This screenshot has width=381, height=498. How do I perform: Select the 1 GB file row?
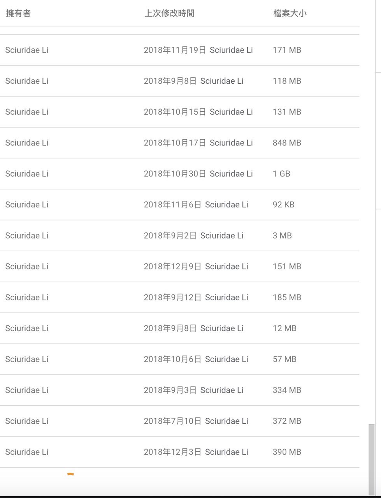pyautogui.click(x=179, y=174)
